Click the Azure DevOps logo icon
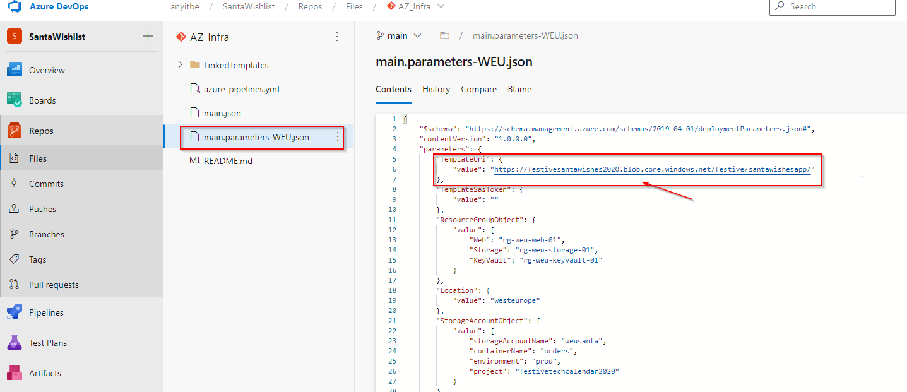 point(14,7)
